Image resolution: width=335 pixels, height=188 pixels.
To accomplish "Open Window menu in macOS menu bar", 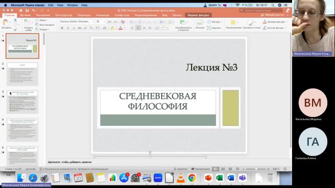I will pos(72,5).
